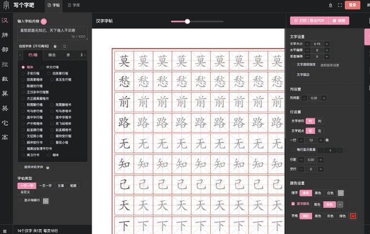Switch to the 字库 top tab
The height and width of the screenshot is (234, 370).
73,5
